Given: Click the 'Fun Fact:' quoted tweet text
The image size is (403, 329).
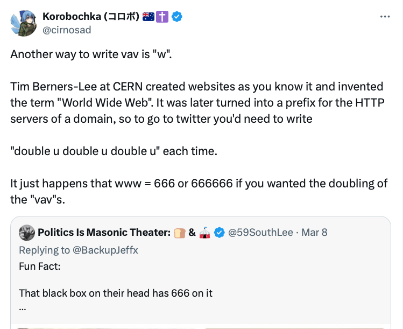Looking at the screenshot, I should (x=40, y=266).
